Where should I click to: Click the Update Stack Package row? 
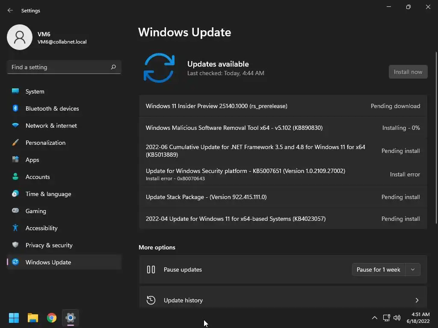(283, 197)
